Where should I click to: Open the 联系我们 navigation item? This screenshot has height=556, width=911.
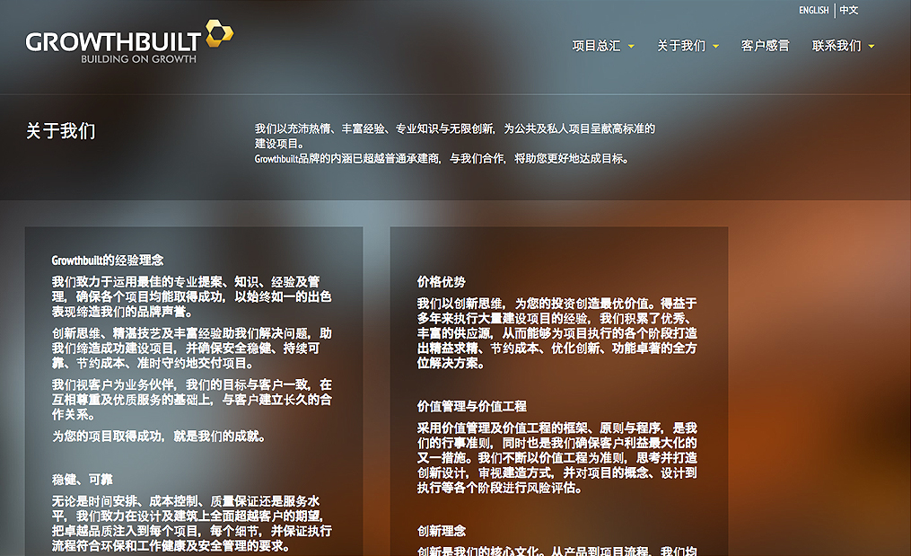[836, 46]
